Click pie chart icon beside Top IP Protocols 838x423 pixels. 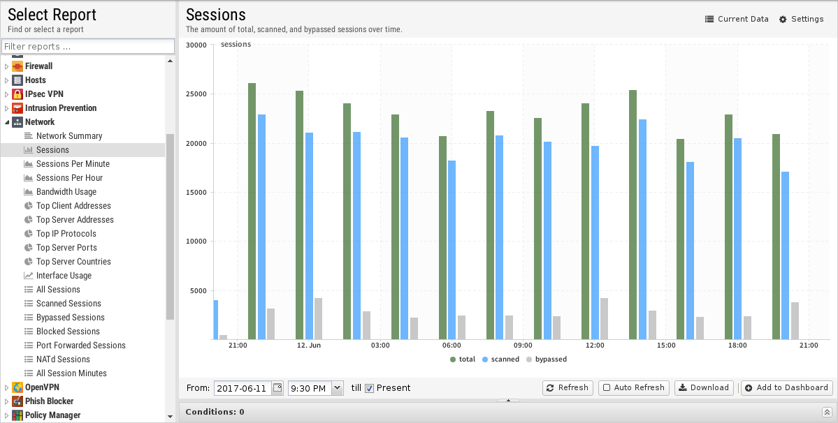click(x=29, y=233)
